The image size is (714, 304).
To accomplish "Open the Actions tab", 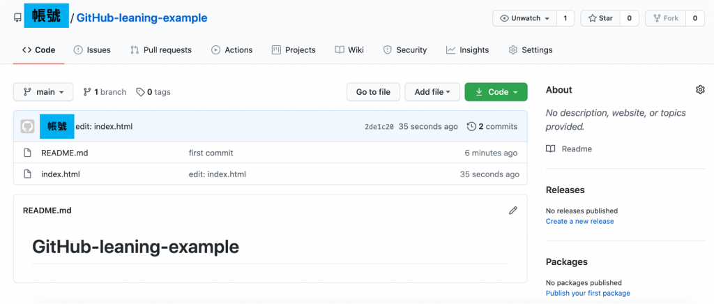I will click(x=231, y=50).
